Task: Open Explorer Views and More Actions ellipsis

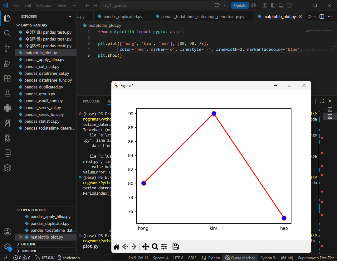Action: (69, 17)
